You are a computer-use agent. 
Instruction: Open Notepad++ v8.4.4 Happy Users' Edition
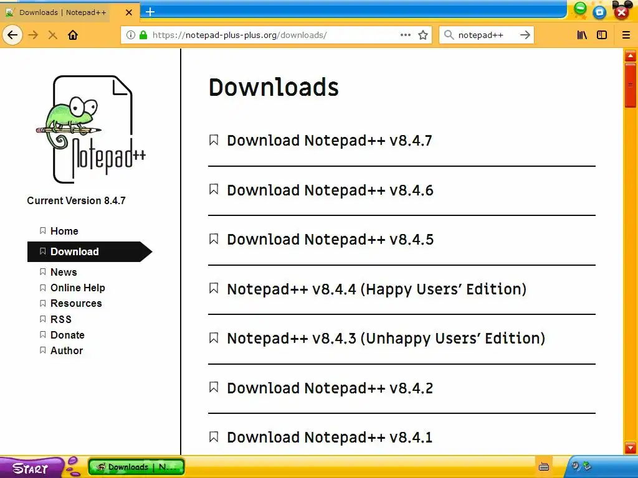377,289
